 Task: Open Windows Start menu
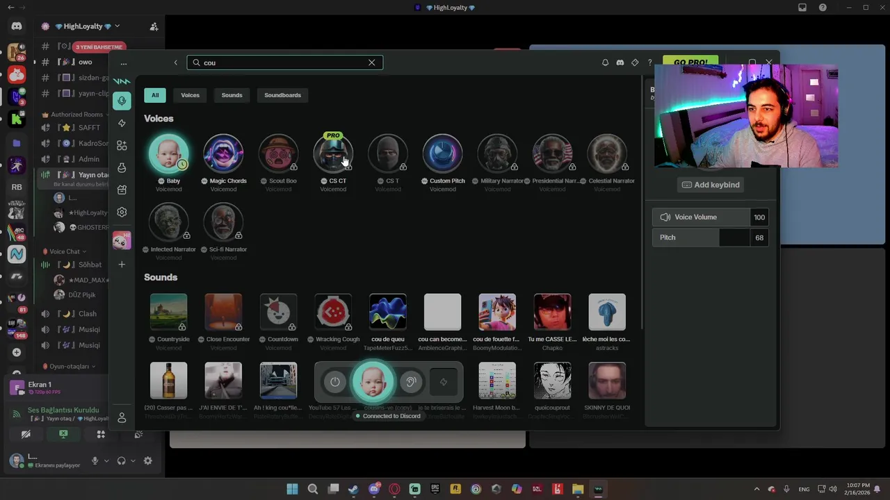coord(292,489)
